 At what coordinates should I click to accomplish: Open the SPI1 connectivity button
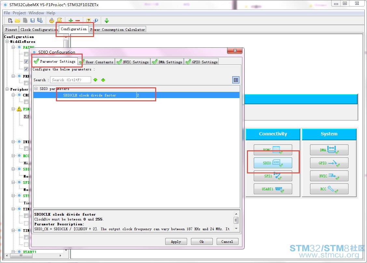pos(273,176)
